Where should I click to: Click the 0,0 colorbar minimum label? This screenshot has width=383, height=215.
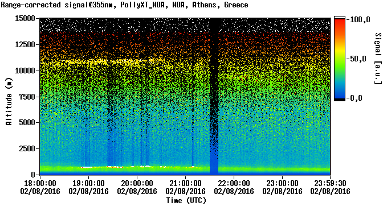point(356,98)
